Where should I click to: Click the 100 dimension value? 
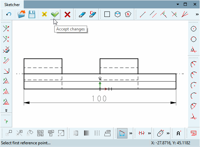click(99, 98)
